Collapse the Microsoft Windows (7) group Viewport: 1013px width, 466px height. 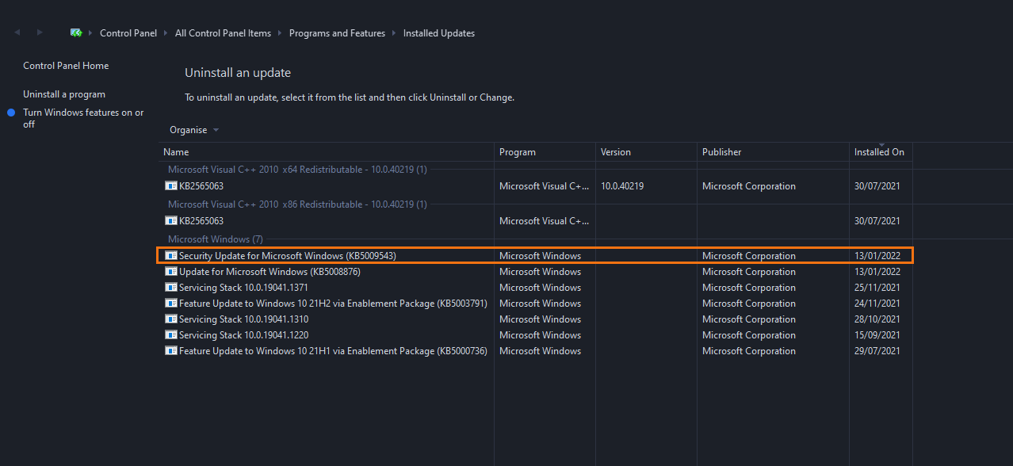point(216,239)
